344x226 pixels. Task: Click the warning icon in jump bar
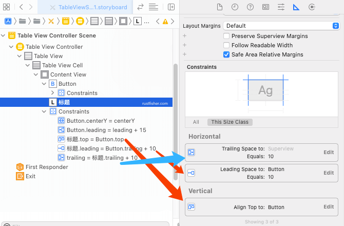(165, 22)
